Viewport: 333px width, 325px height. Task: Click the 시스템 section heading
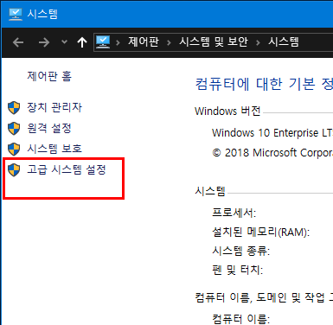pyautogui.click(x=210, y=191)
